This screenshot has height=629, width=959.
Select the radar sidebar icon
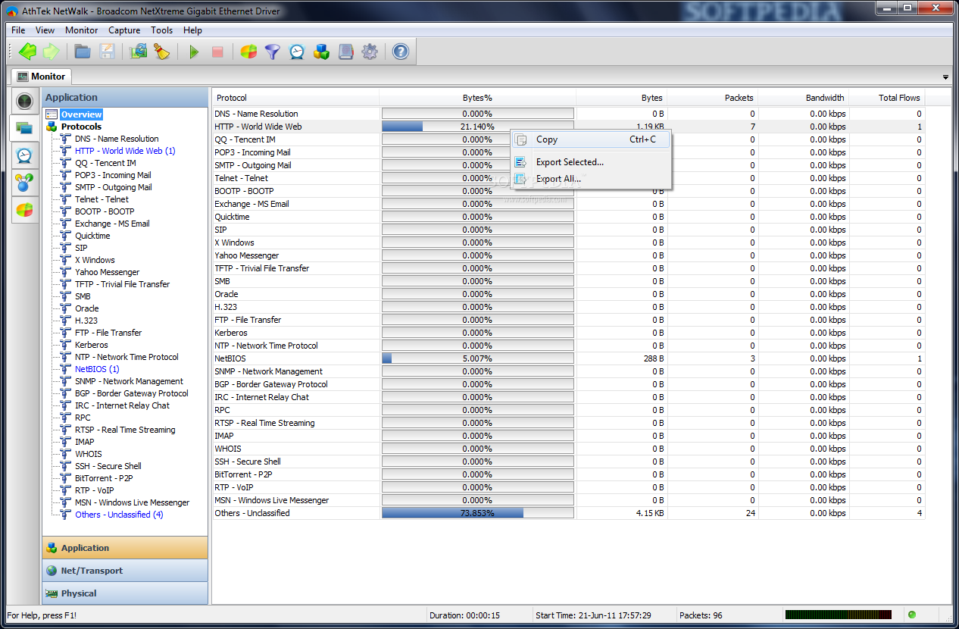pos(25,101)
